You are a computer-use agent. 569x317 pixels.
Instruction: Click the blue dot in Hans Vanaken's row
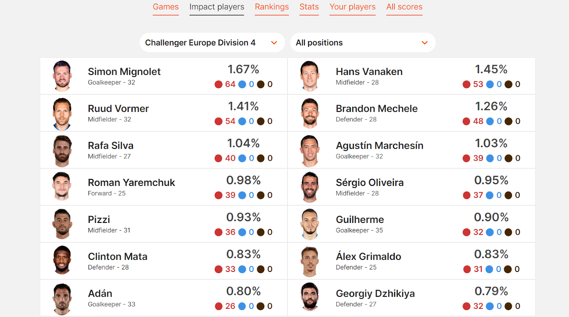(x=490, y=84)
